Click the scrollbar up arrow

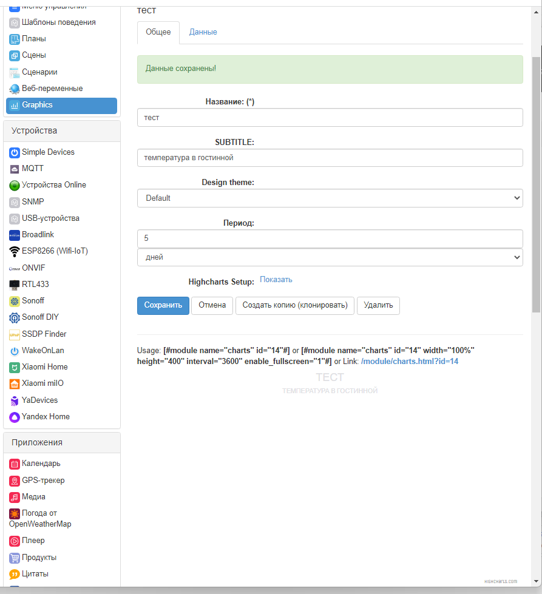536,12
